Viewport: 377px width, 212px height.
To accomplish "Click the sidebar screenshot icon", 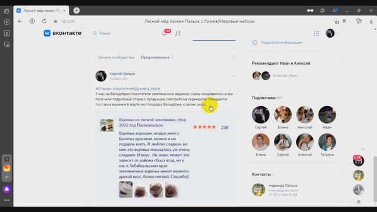I will pos(6,45).
